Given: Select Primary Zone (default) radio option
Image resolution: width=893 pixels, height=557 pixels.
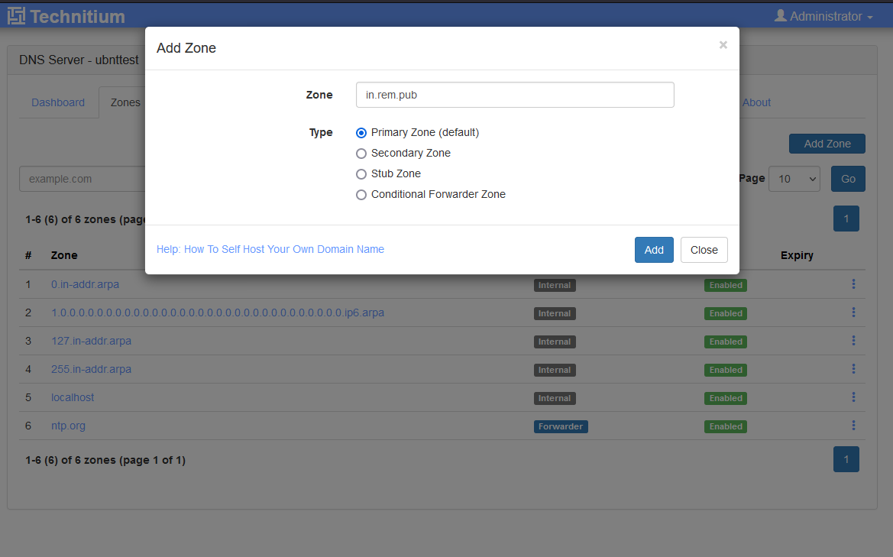Looking at the screenshot, I should tap(361, 133).
